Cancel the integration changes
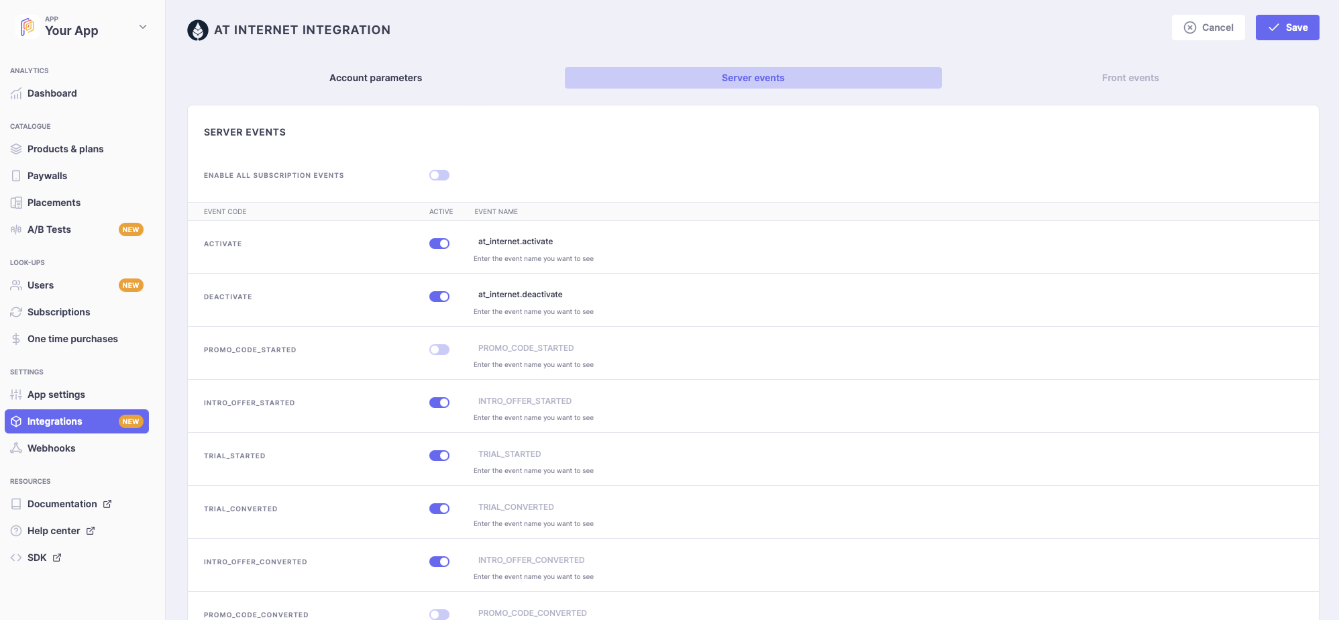The height and width of the screenshot is (620, 1339). [1208, 28]
